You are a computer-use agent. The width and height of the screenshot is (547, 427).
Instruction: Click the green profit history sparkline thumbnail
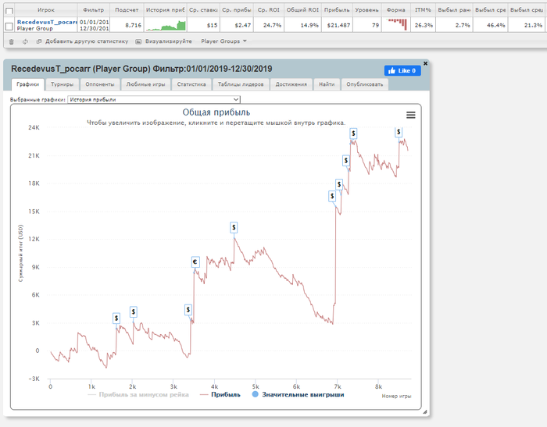166,26
